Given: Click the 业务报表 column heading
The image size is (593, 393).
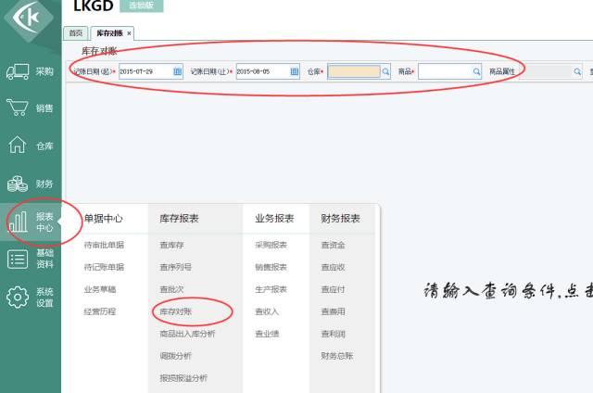Looking at the screenshot, I should point(274,218).
